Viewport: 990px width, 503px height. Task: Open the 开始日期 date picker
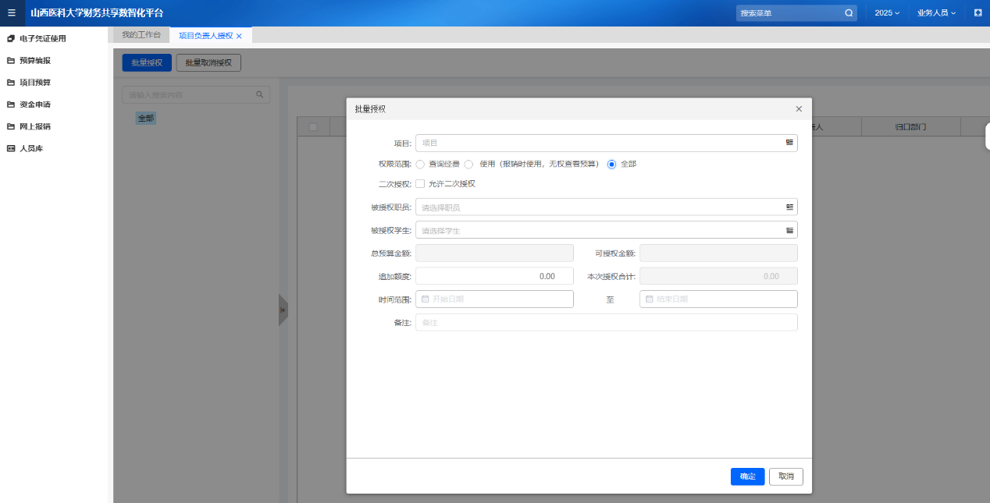point(494,299)
